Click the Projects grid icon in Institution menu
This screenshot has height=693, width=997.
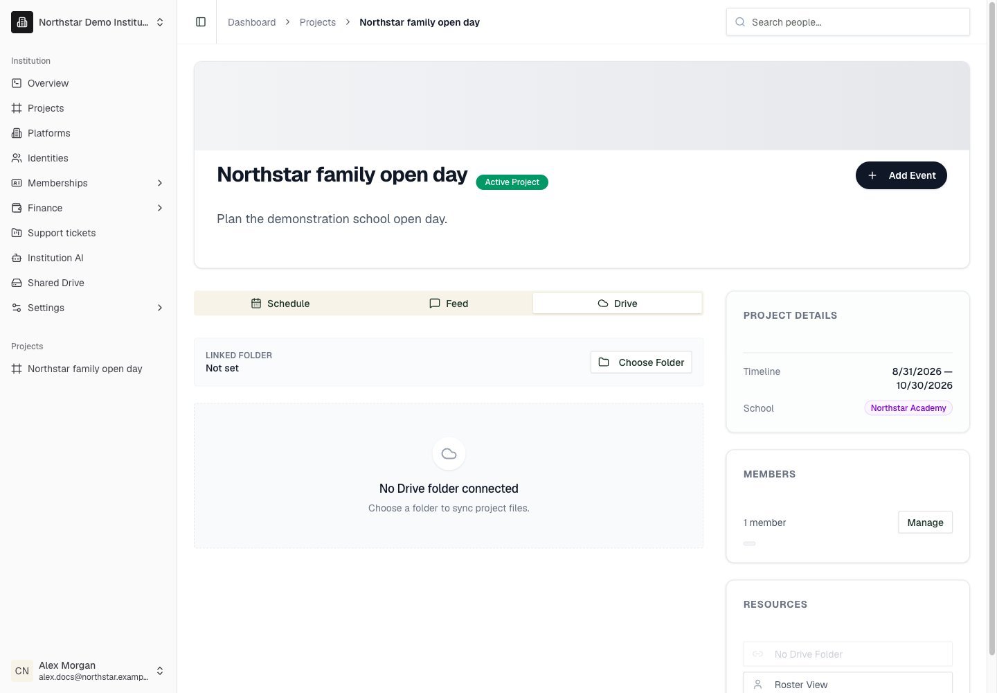click(17, 108)
